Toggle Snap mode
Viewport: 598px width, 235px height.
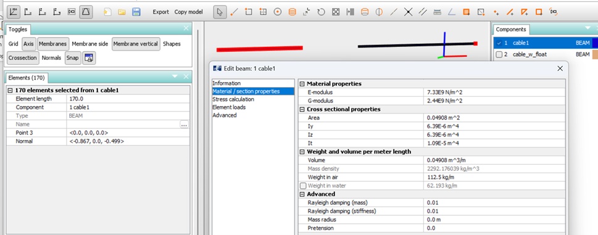tap(72, 58)
